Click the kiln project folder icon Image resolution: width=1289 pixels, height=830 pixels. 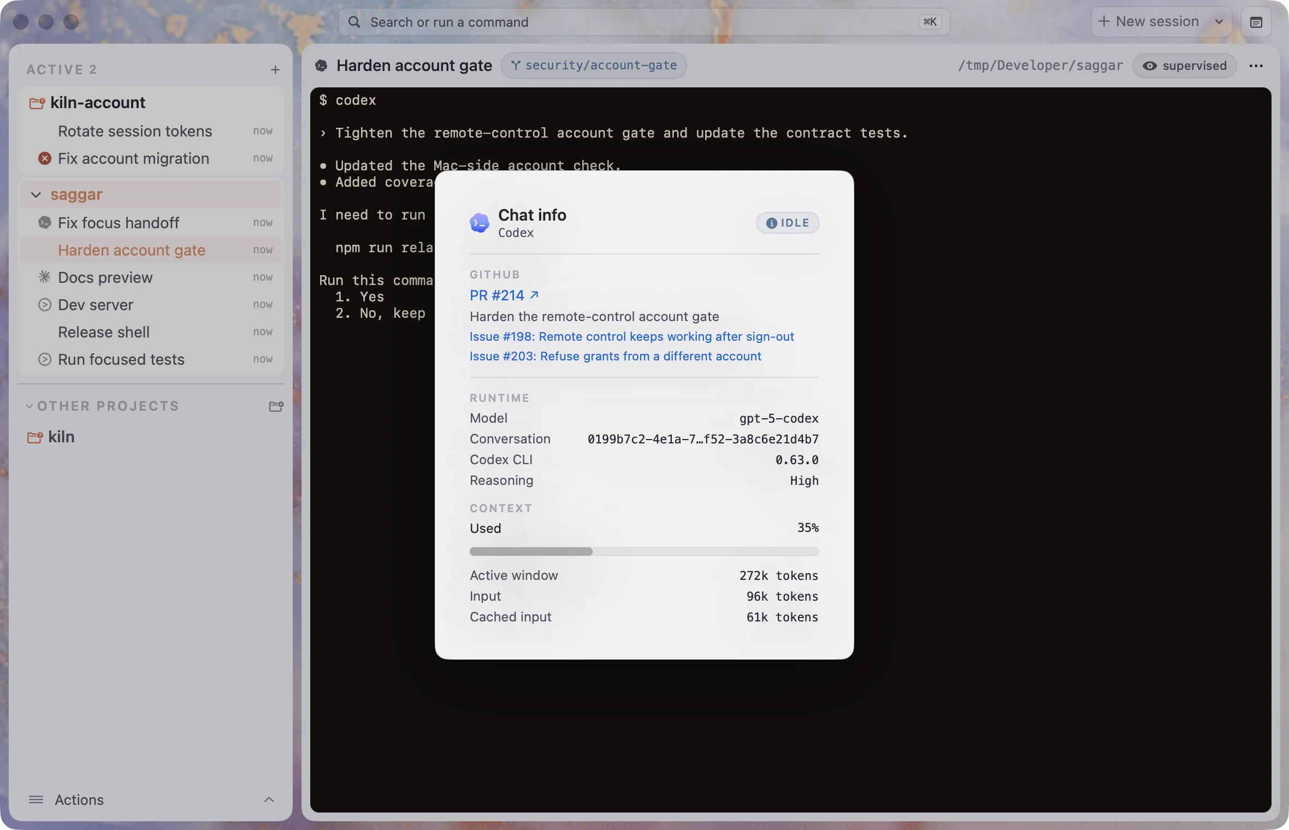[35, 437]
